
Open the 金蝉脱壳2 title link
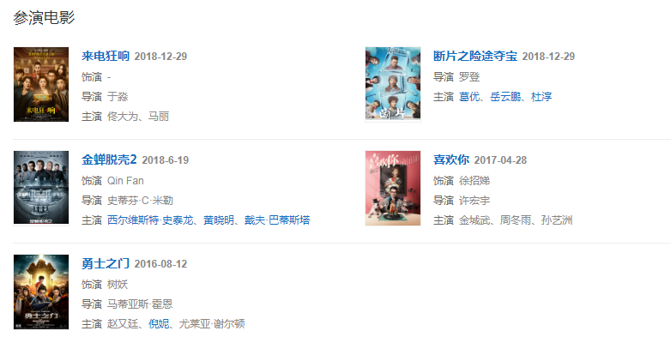109,160
